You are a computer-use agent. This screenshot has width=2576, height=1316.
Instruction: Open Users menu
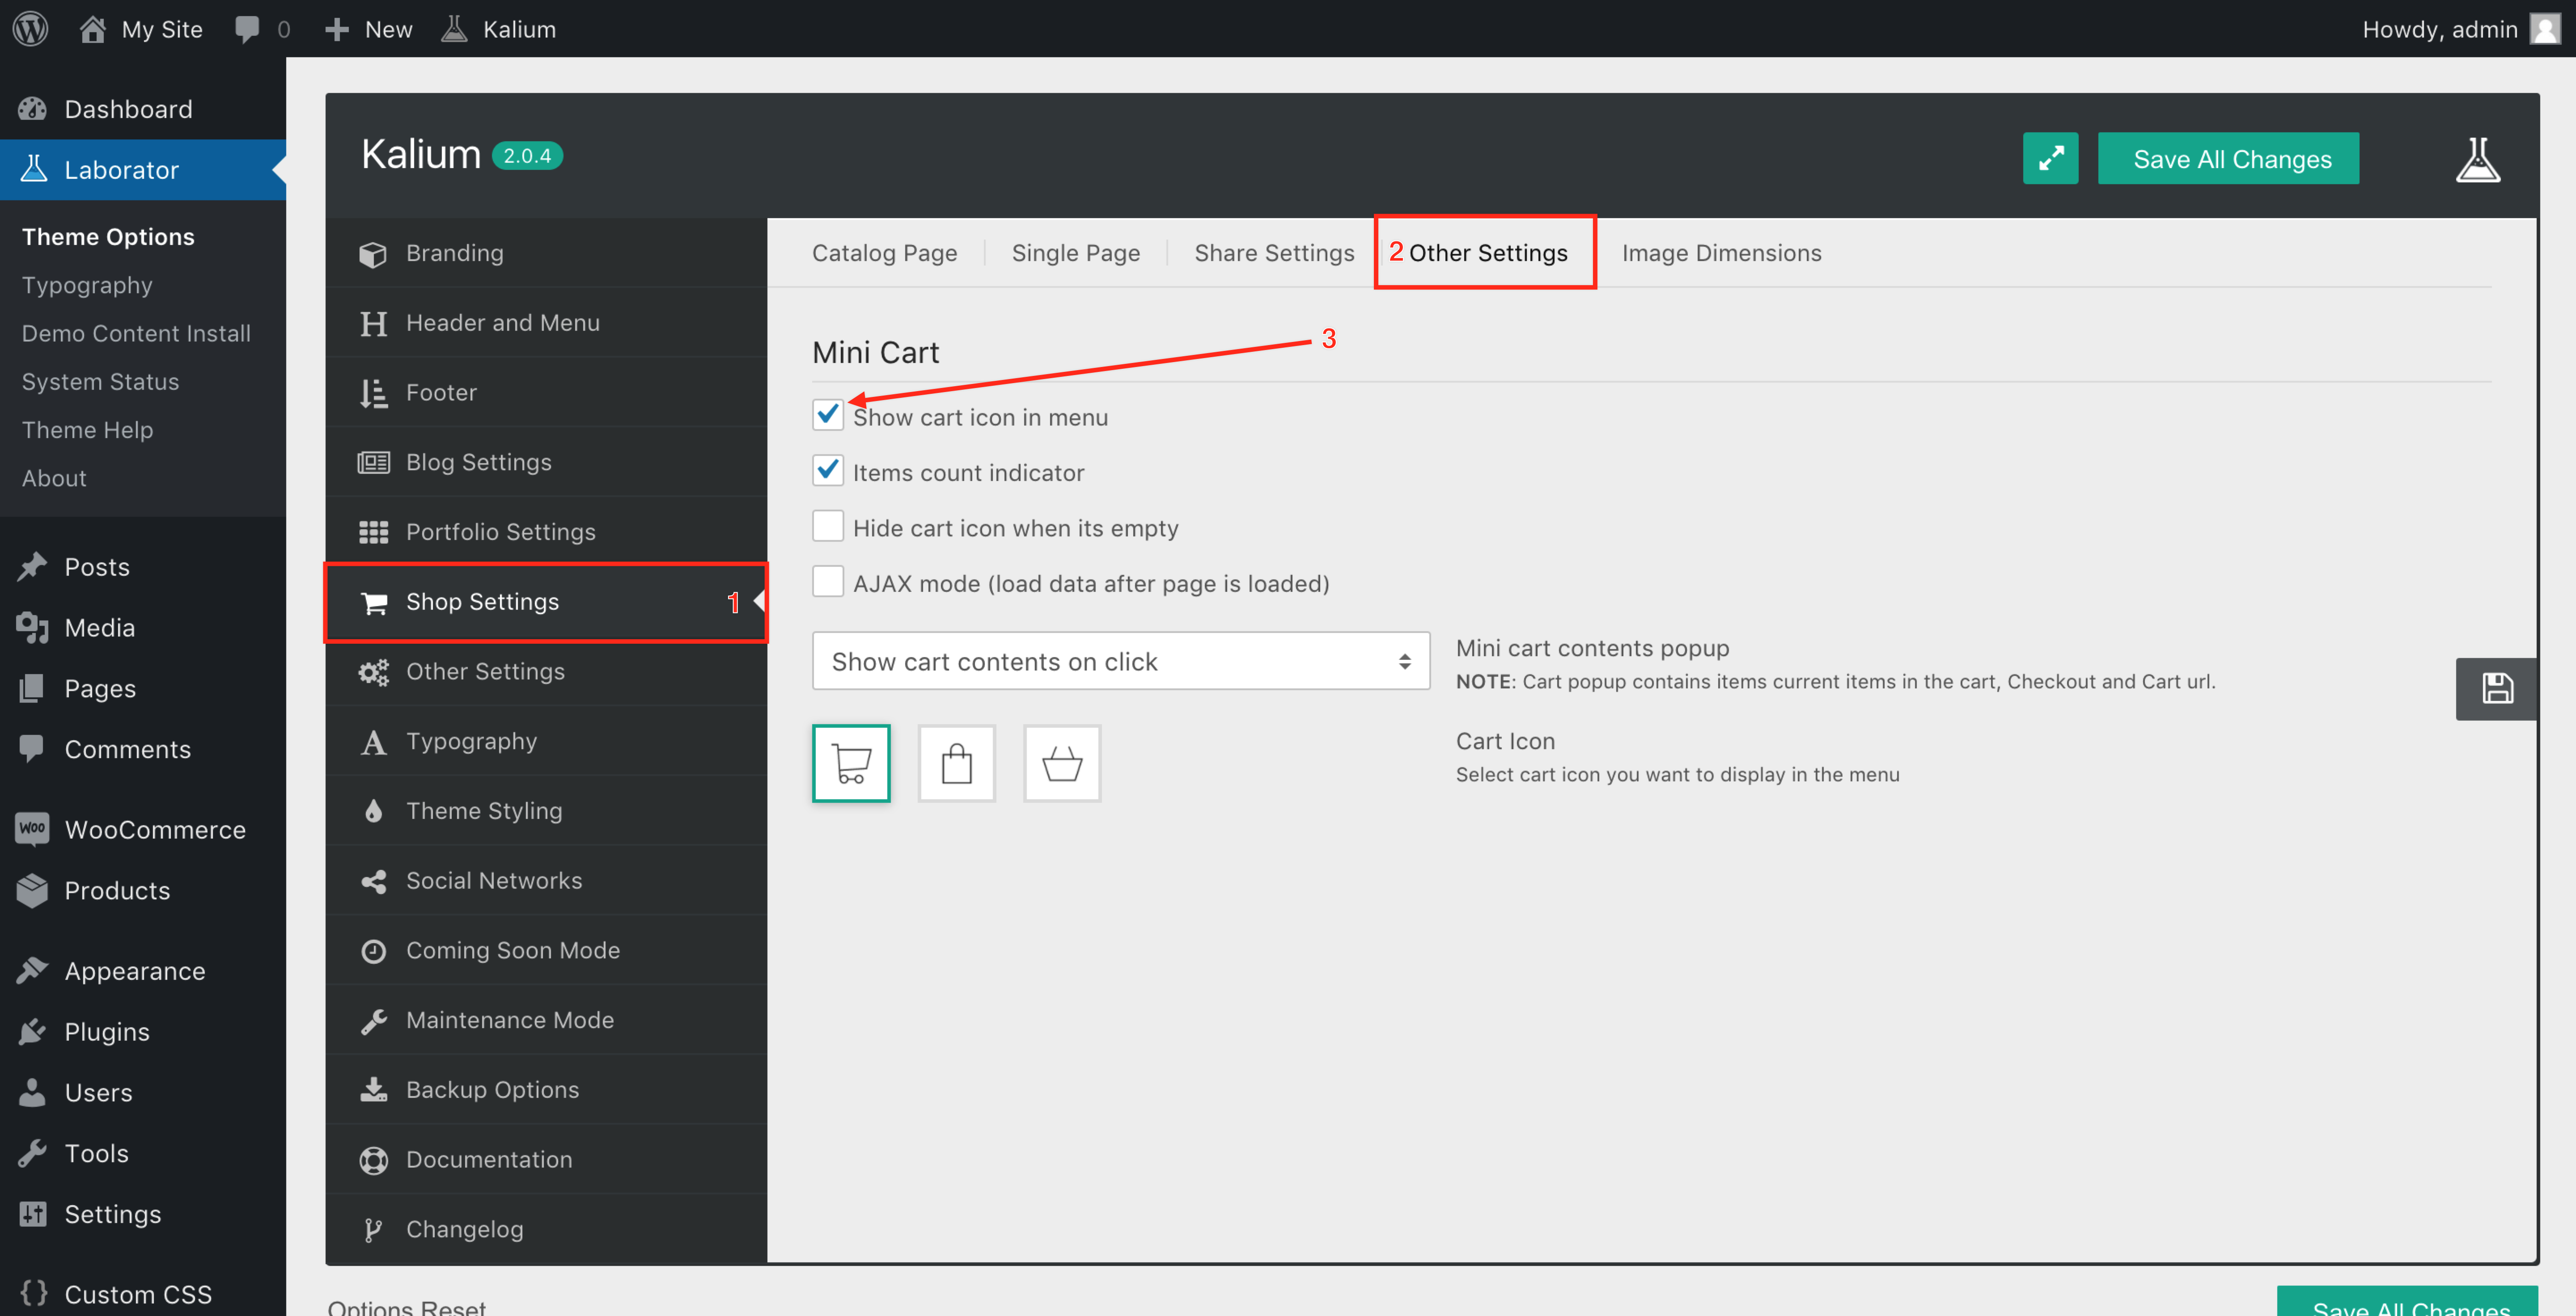coord(143,1092)
